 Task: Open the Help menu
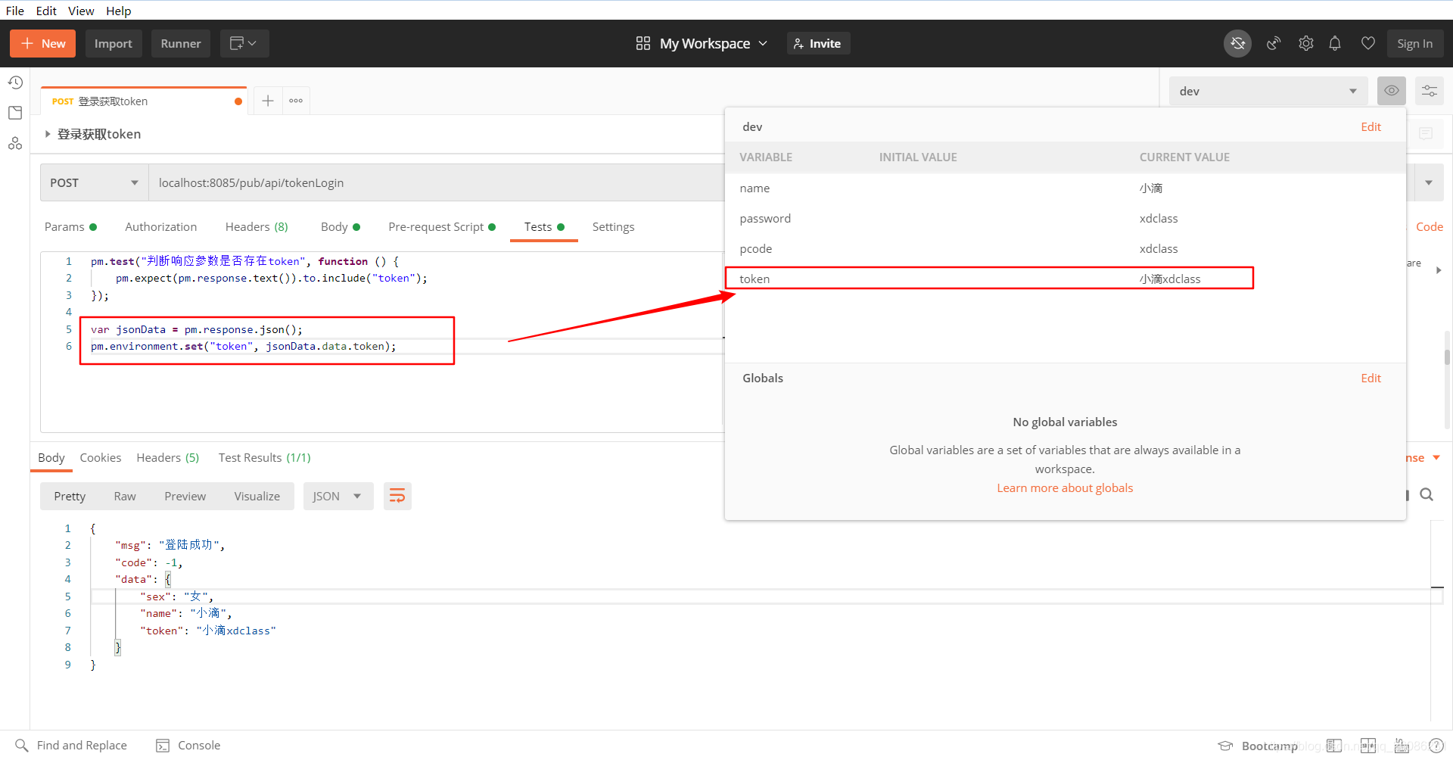click(118, 11)
